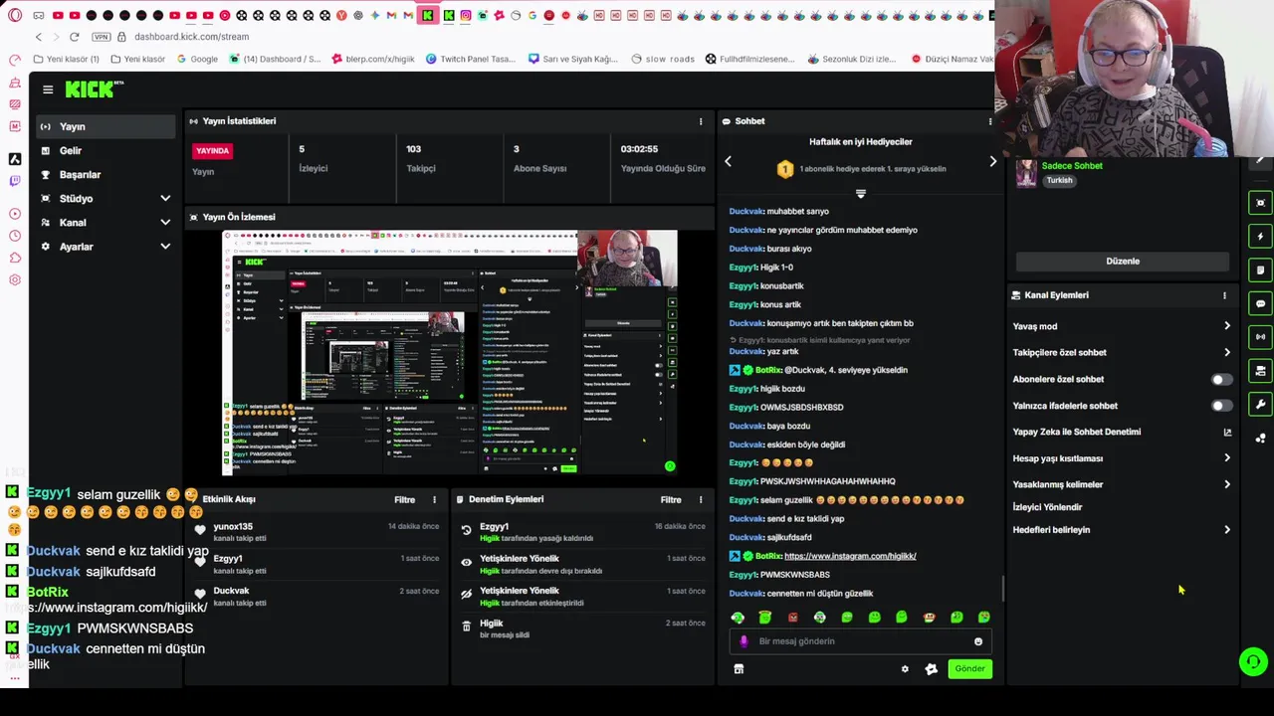Collapse the top gifters banner arrow
1274x716 pixels.
coord(861,193)
